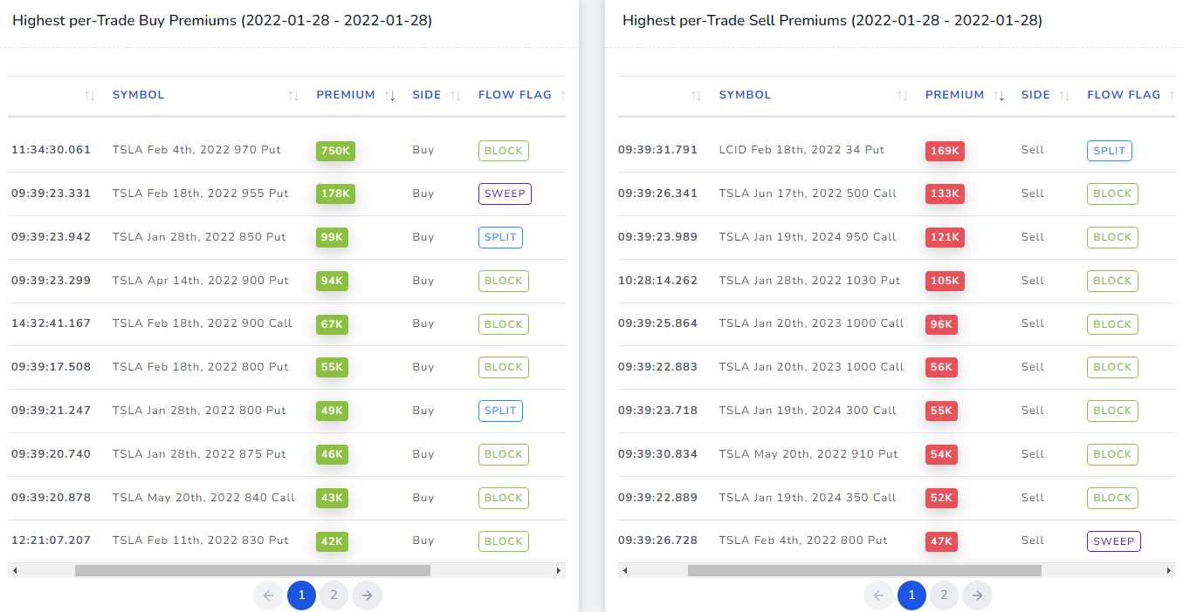Image resolution: width=1183 pixels, height=612 pixels.
Task: Click timestamp 11:34:30.061
Action: pyautogui.click(x=51, y=150)
